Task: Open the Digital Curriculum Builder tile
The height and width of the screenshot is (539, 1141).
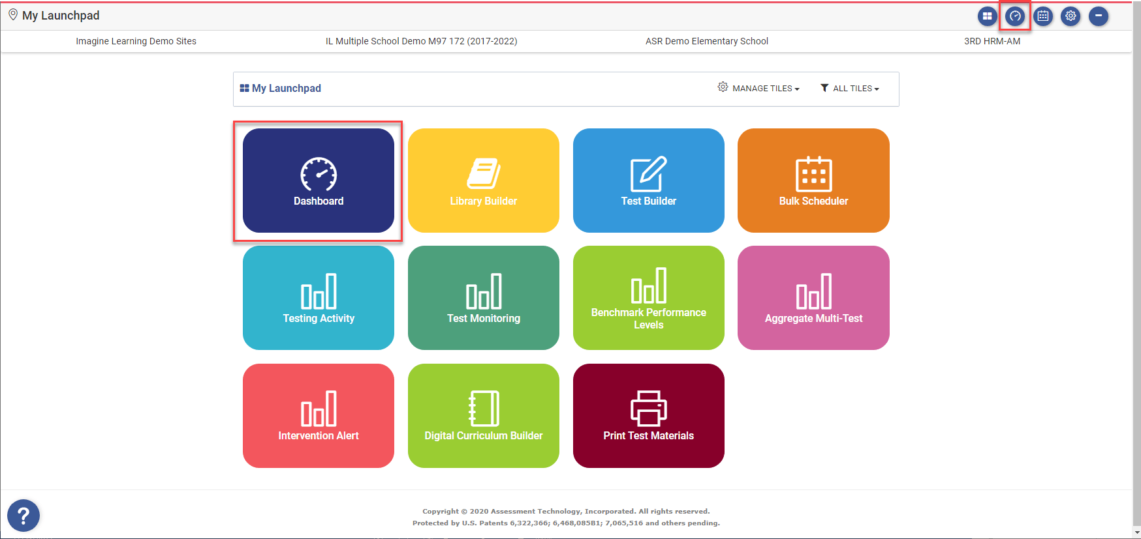Action: [484, 416]
